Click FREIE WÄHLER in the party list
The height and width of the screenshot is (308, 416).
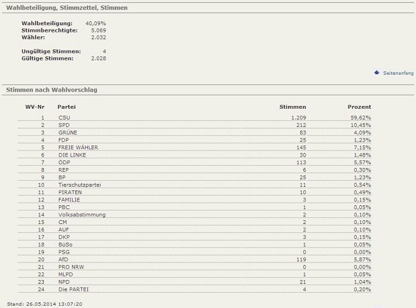point(78,147)
